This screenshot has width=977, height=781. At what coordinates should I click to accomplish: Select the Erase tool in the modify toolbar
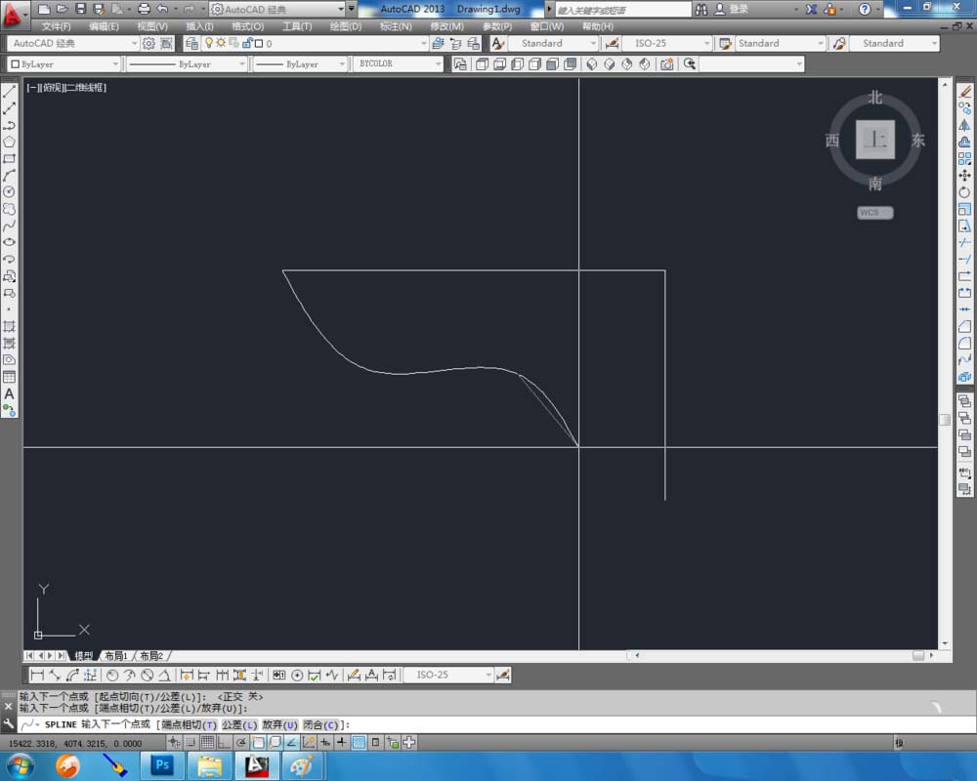coord(964,92)
